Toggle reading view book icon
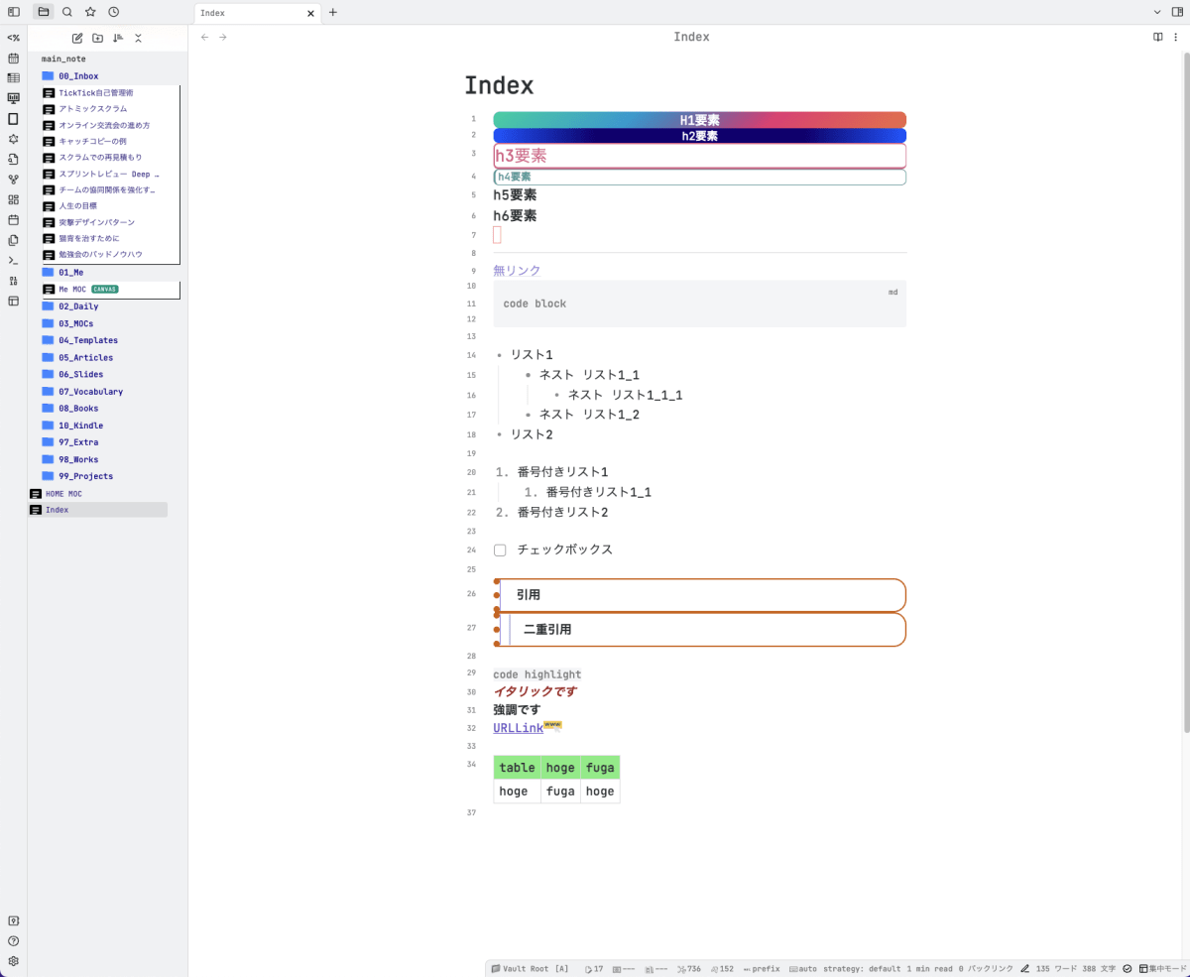1190x977 pixels. click(x=1158, y=37)
